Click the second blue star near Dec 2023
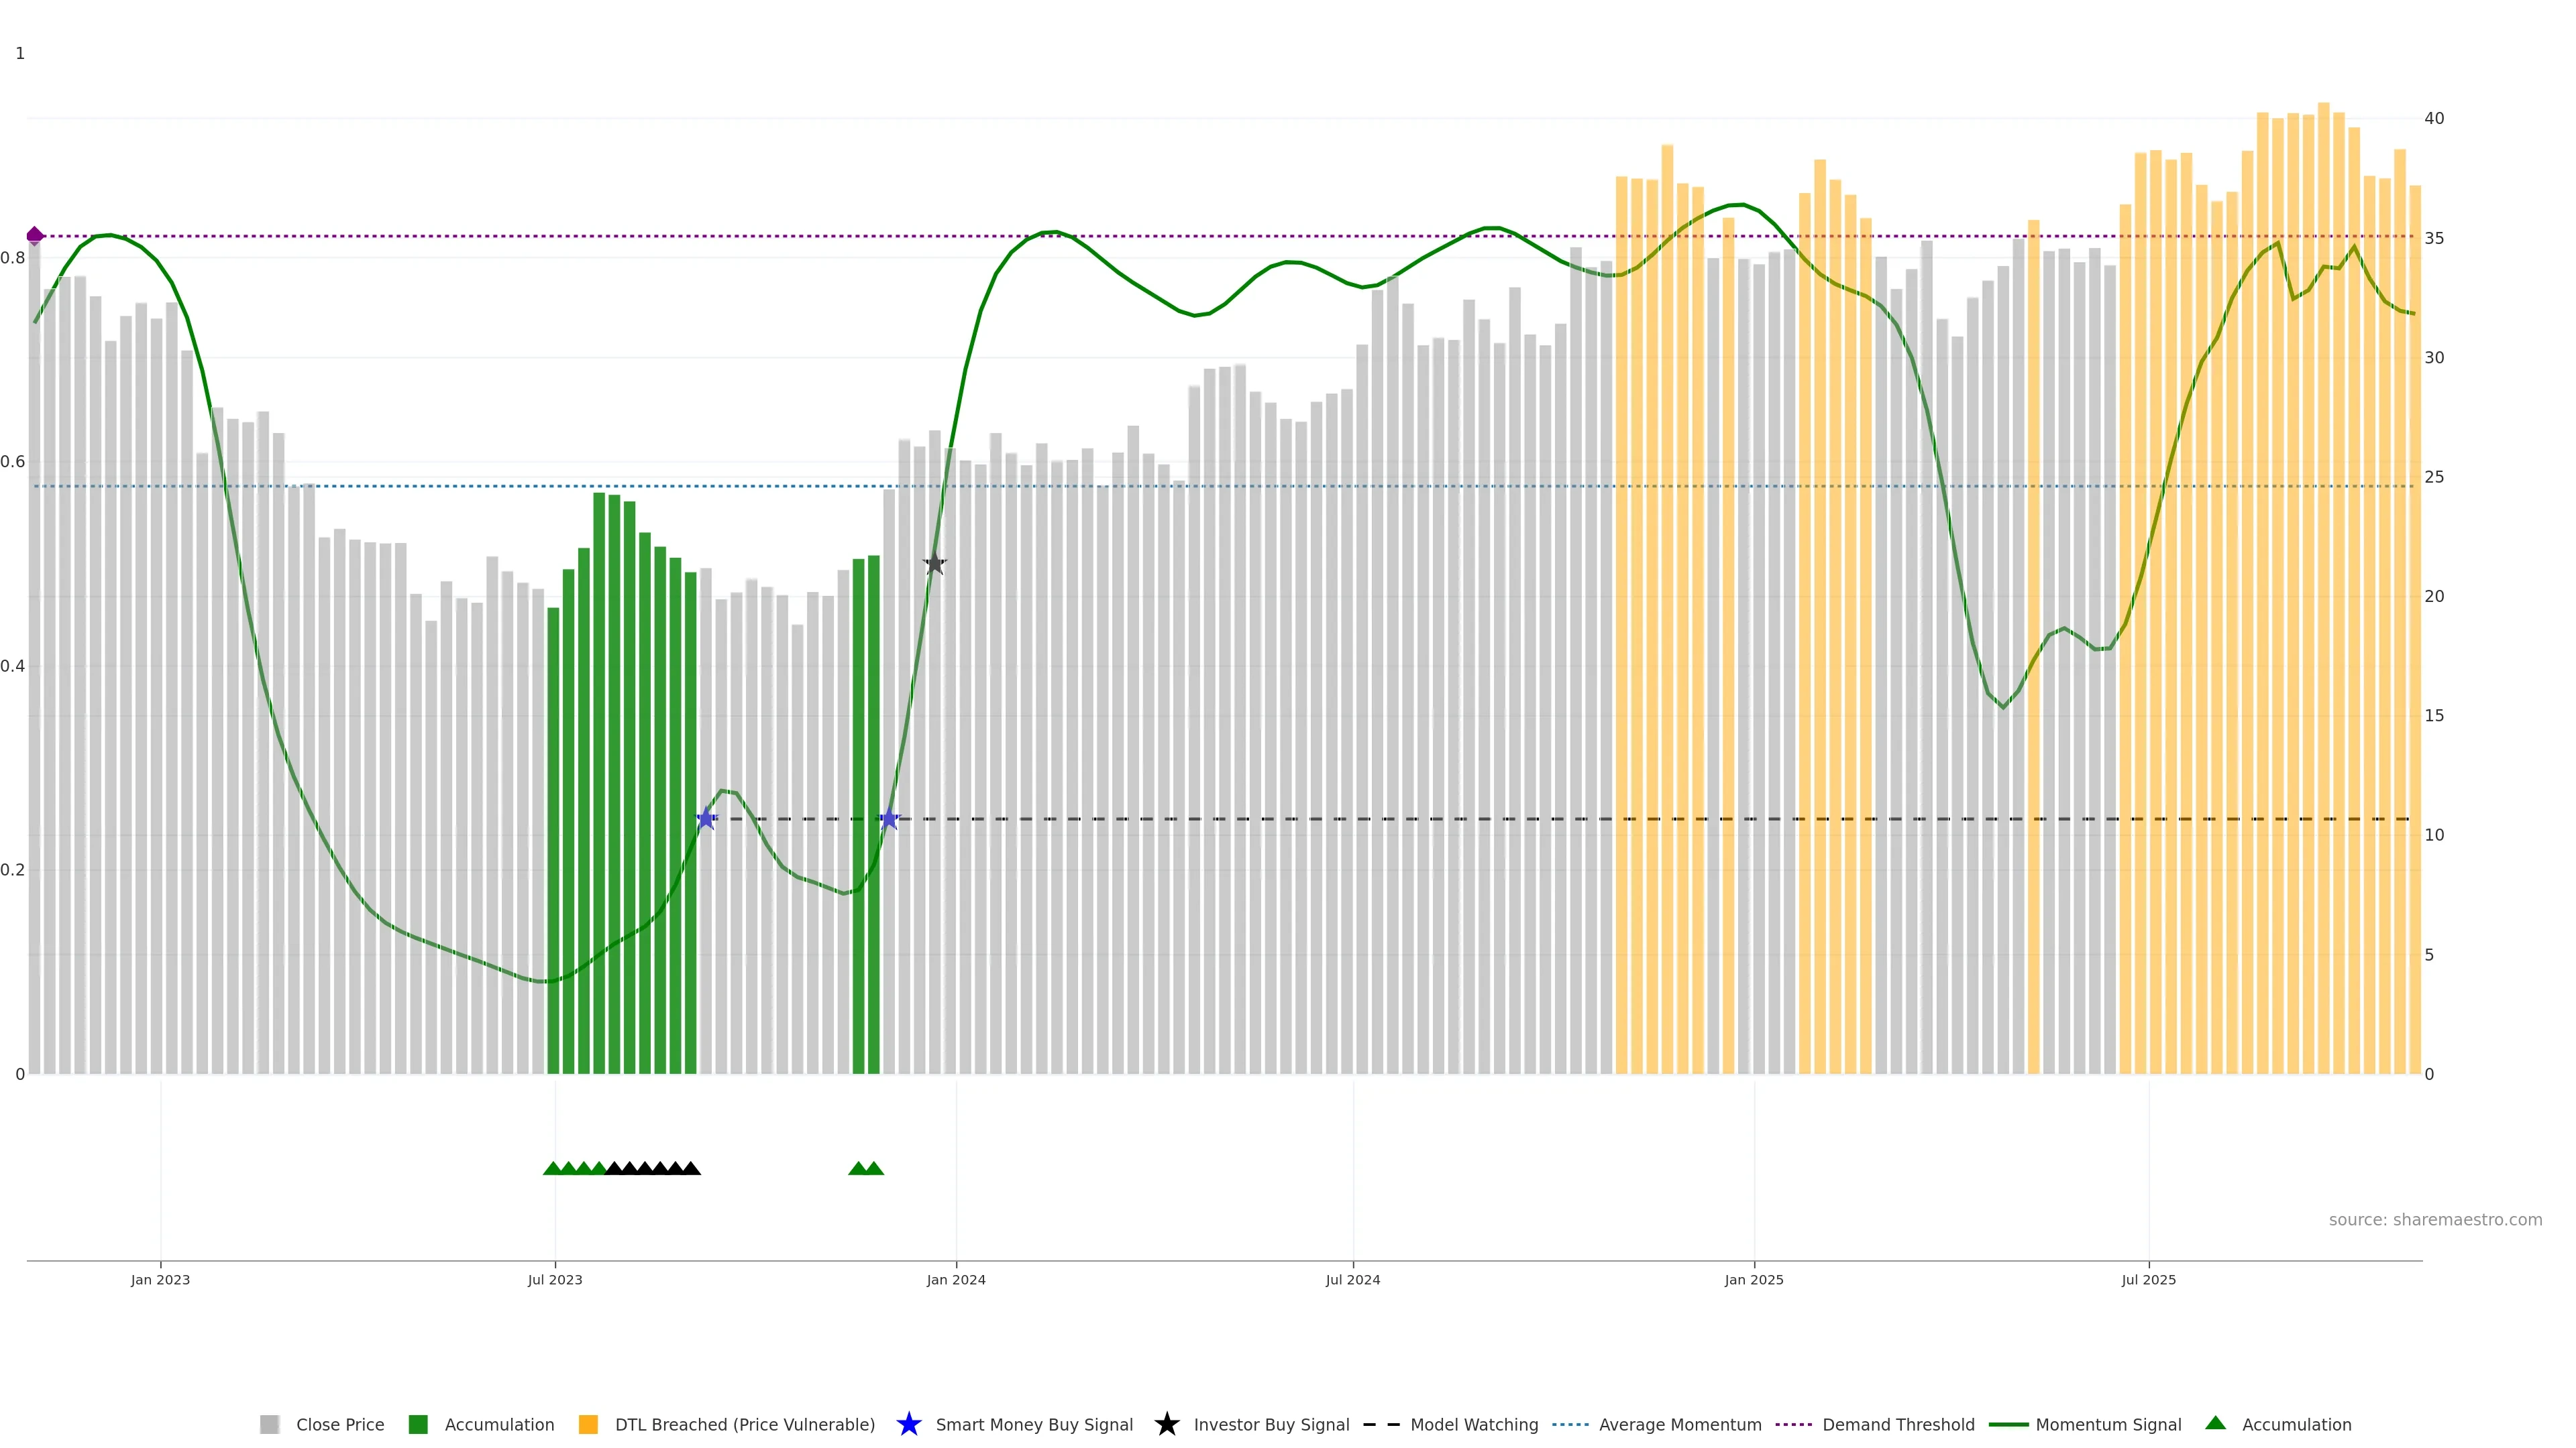 pos(889,819)
